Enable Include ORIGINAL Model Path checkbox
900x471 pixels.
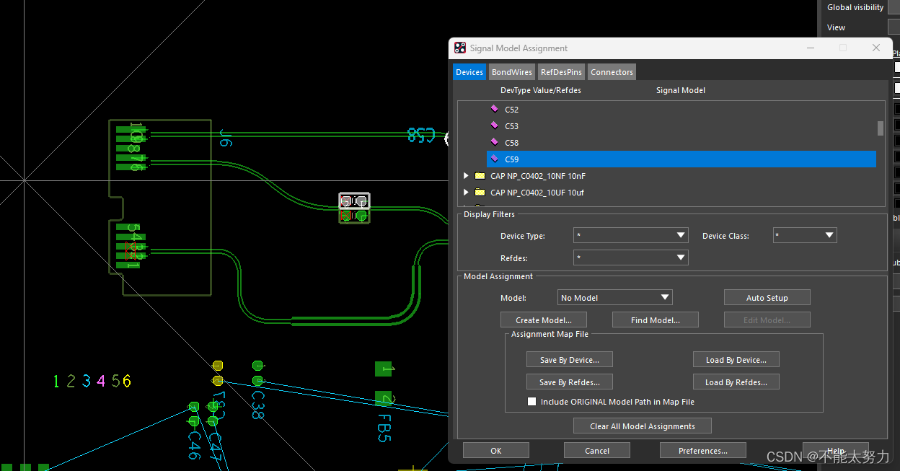point(532,402)
